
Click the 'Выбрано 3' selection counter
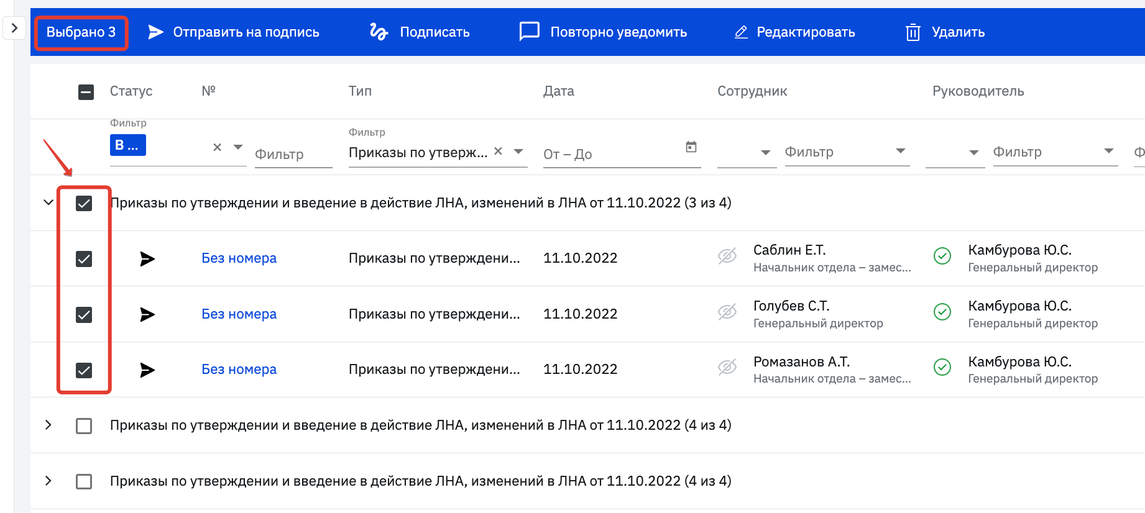click(81, 32)
